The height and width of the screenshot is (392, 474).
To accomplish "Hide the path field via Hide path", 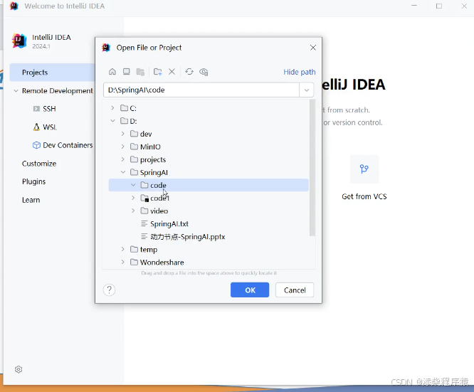I will [x=299, y=72].
